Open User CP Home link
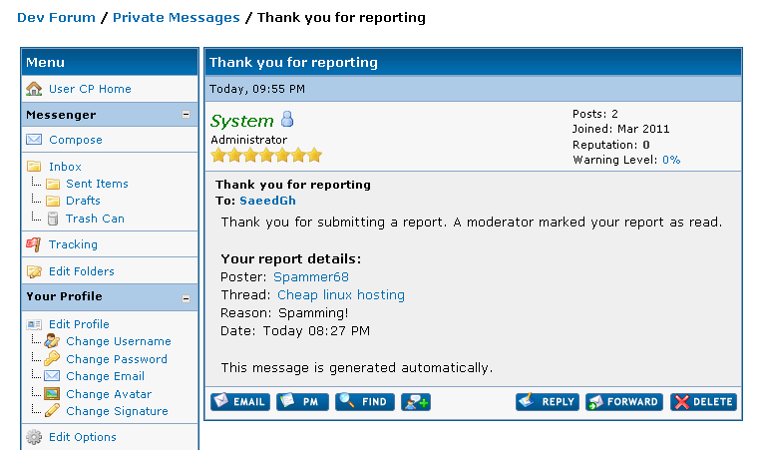761x450 pixels. [90, 89]
